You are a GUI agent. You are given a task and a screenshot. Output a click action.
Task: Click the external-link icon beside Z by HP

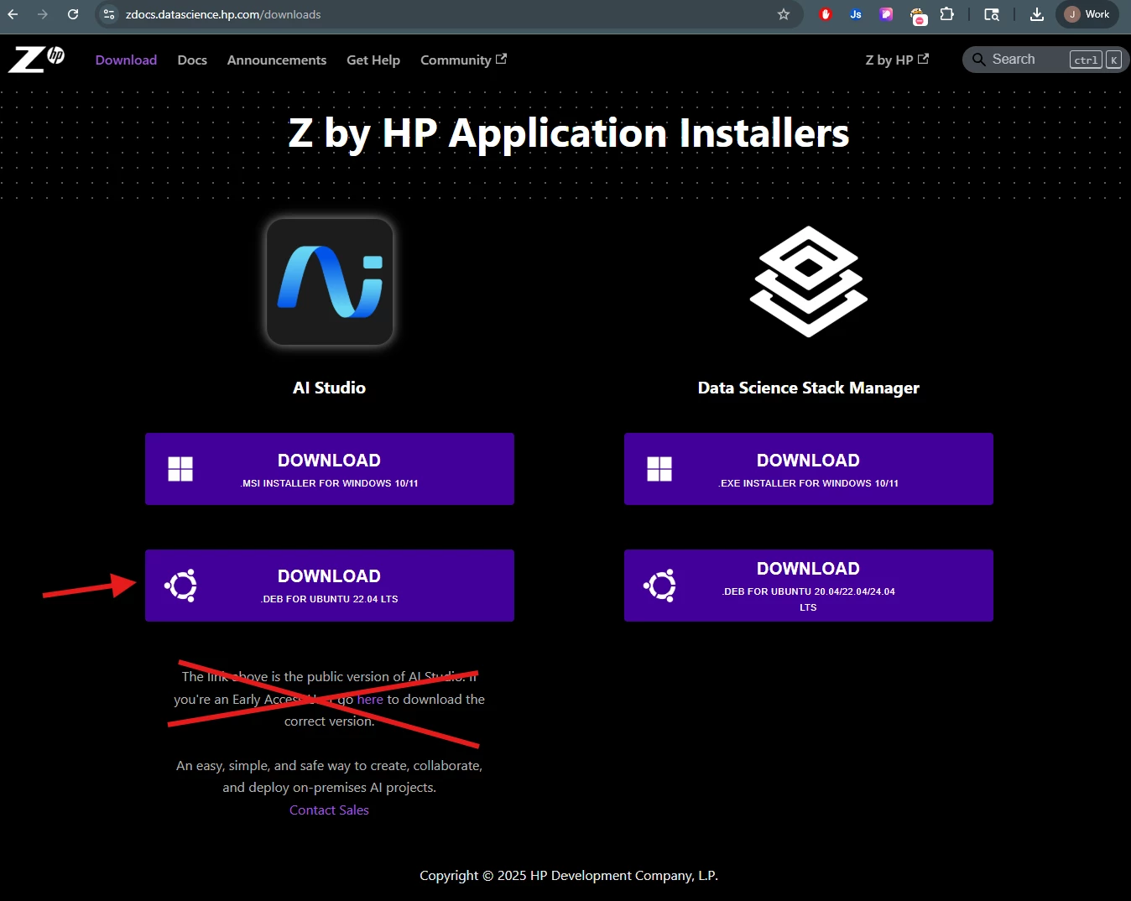923,59
